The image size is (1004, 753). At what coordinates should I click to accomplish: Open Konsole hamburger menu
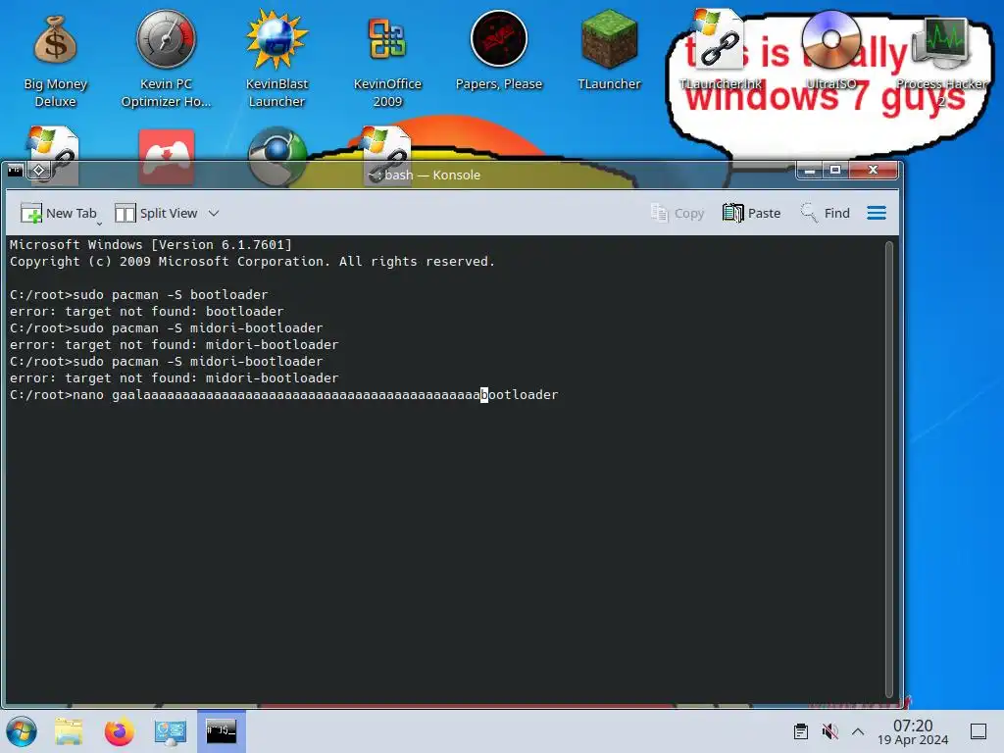click(x=877, y=213)
